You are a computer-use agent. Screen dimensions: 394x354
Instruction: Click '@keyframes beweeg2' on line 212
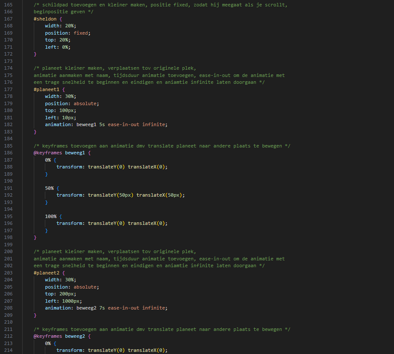59,336
